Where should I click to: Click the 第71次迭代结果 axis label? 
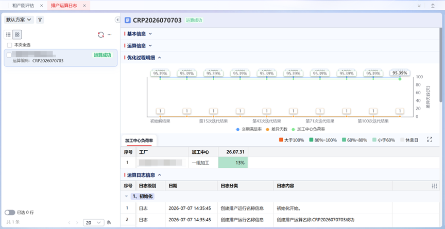click(x=320, y=121)
